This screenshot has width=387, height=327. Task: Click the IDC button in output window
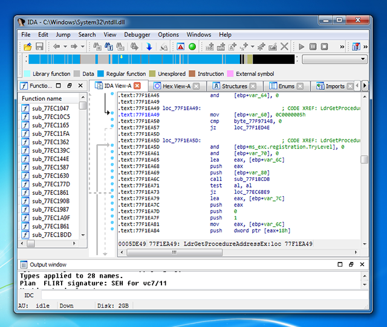[x=28, y=295]
